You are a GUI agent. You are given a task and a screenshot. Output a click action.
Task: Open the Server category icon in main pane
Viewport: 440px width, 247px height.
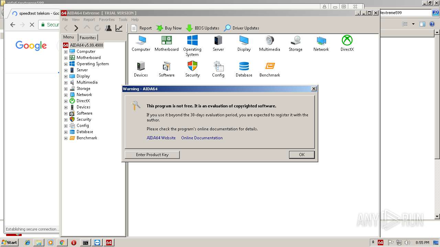218,44
